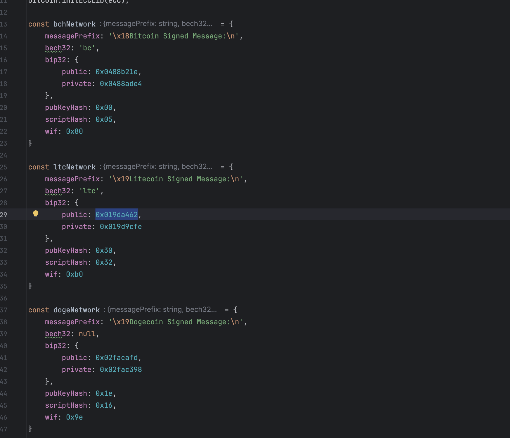Expand the ltcNetwork inlay type hint

click(156, 167)
